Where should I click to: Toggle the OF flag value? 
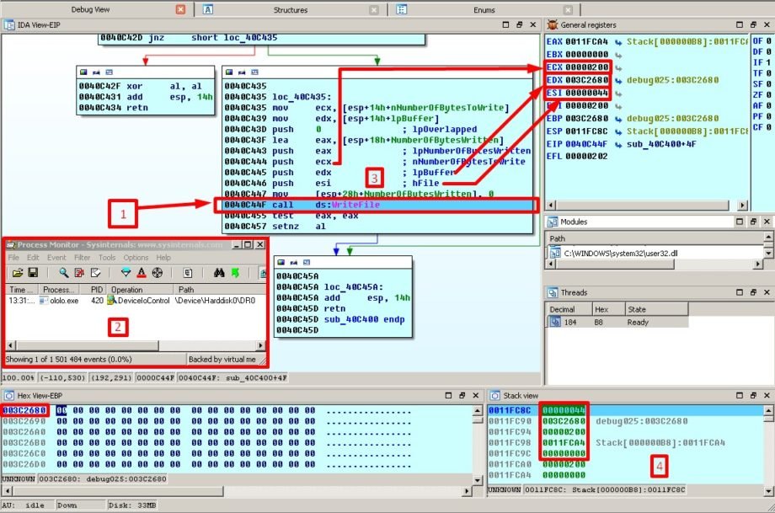click(x=768, y=41)
